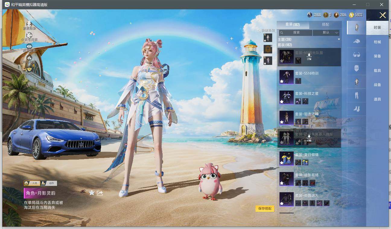
Task: Open the puzzle-piece disassemble icon
Action: (x=29, y=35)
